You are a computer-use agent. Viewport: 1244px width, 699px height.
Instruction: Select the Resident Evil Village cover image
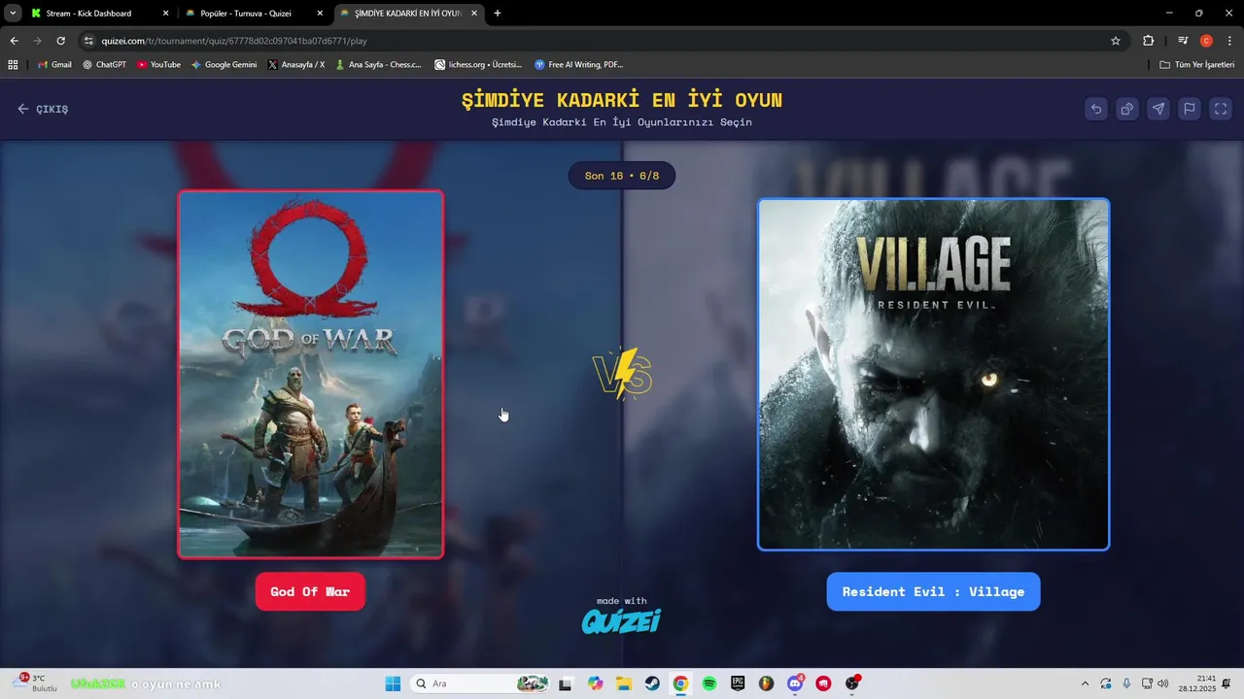click(933, 374)
